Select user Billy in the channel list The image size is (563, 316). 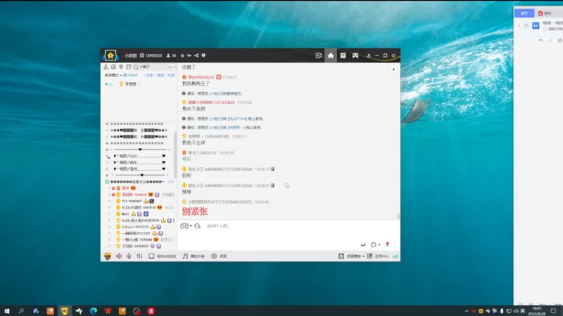139,207
